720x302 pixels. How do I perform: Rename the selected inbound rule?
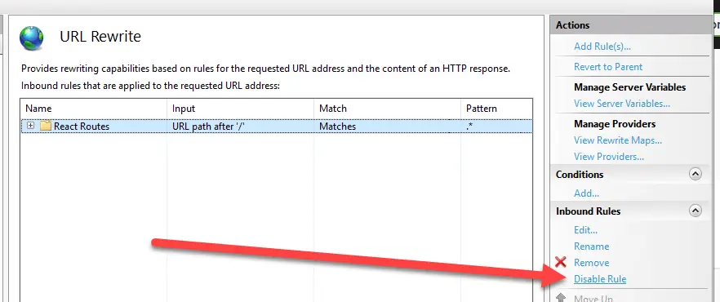point(591,246)
